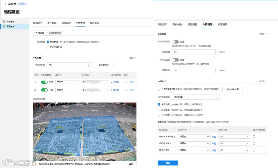Screen dimensions: 278x168
Task: Collapse the 处理方式 section
Action: point(263,81)
